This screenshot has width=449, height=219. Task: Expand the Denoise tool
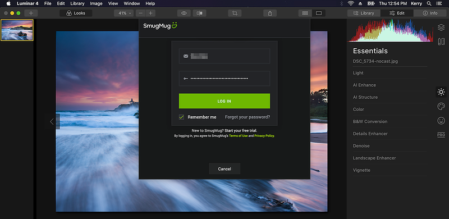point(390,146)
